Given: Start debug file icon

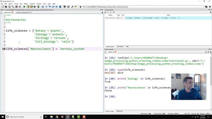Looking at the screenshot, I should tap(43, 7).
